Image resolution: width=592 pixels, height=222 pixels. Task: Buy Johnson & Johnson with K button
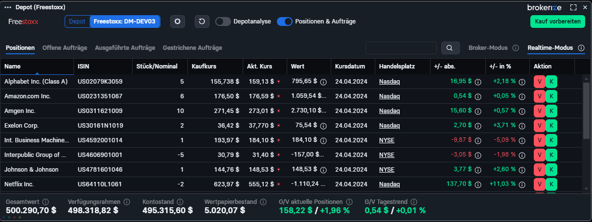pos(551,170)
